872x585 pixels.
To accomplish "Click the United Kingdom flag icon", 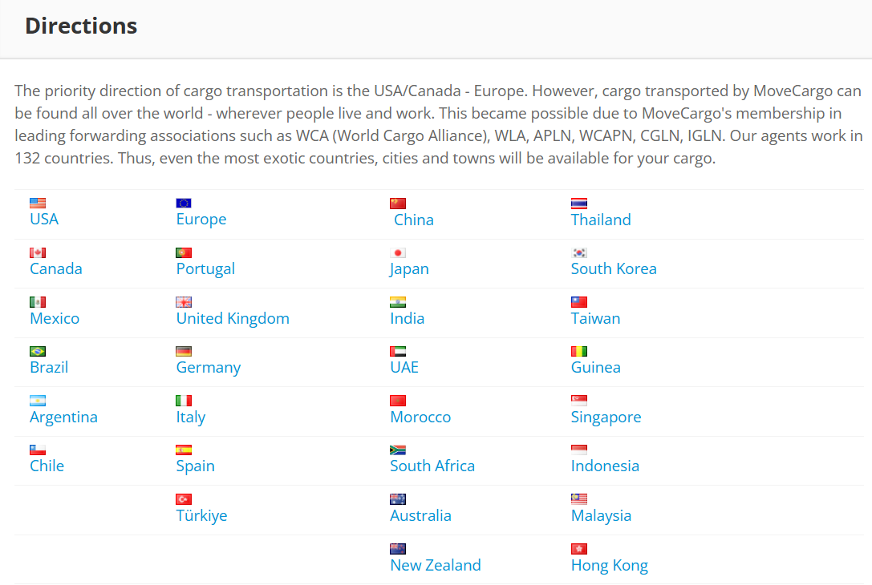I will (184, 302).
